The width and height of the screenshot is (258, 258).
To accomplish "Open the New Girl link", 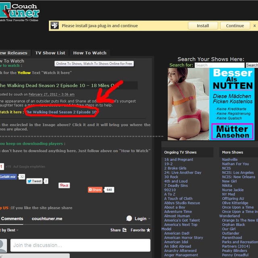I will [x=229, y=181].
